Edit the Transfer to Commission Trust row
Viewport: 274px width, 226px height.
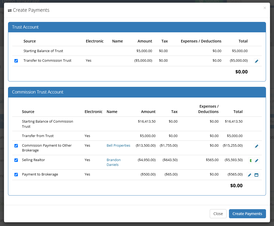(256, 61)
